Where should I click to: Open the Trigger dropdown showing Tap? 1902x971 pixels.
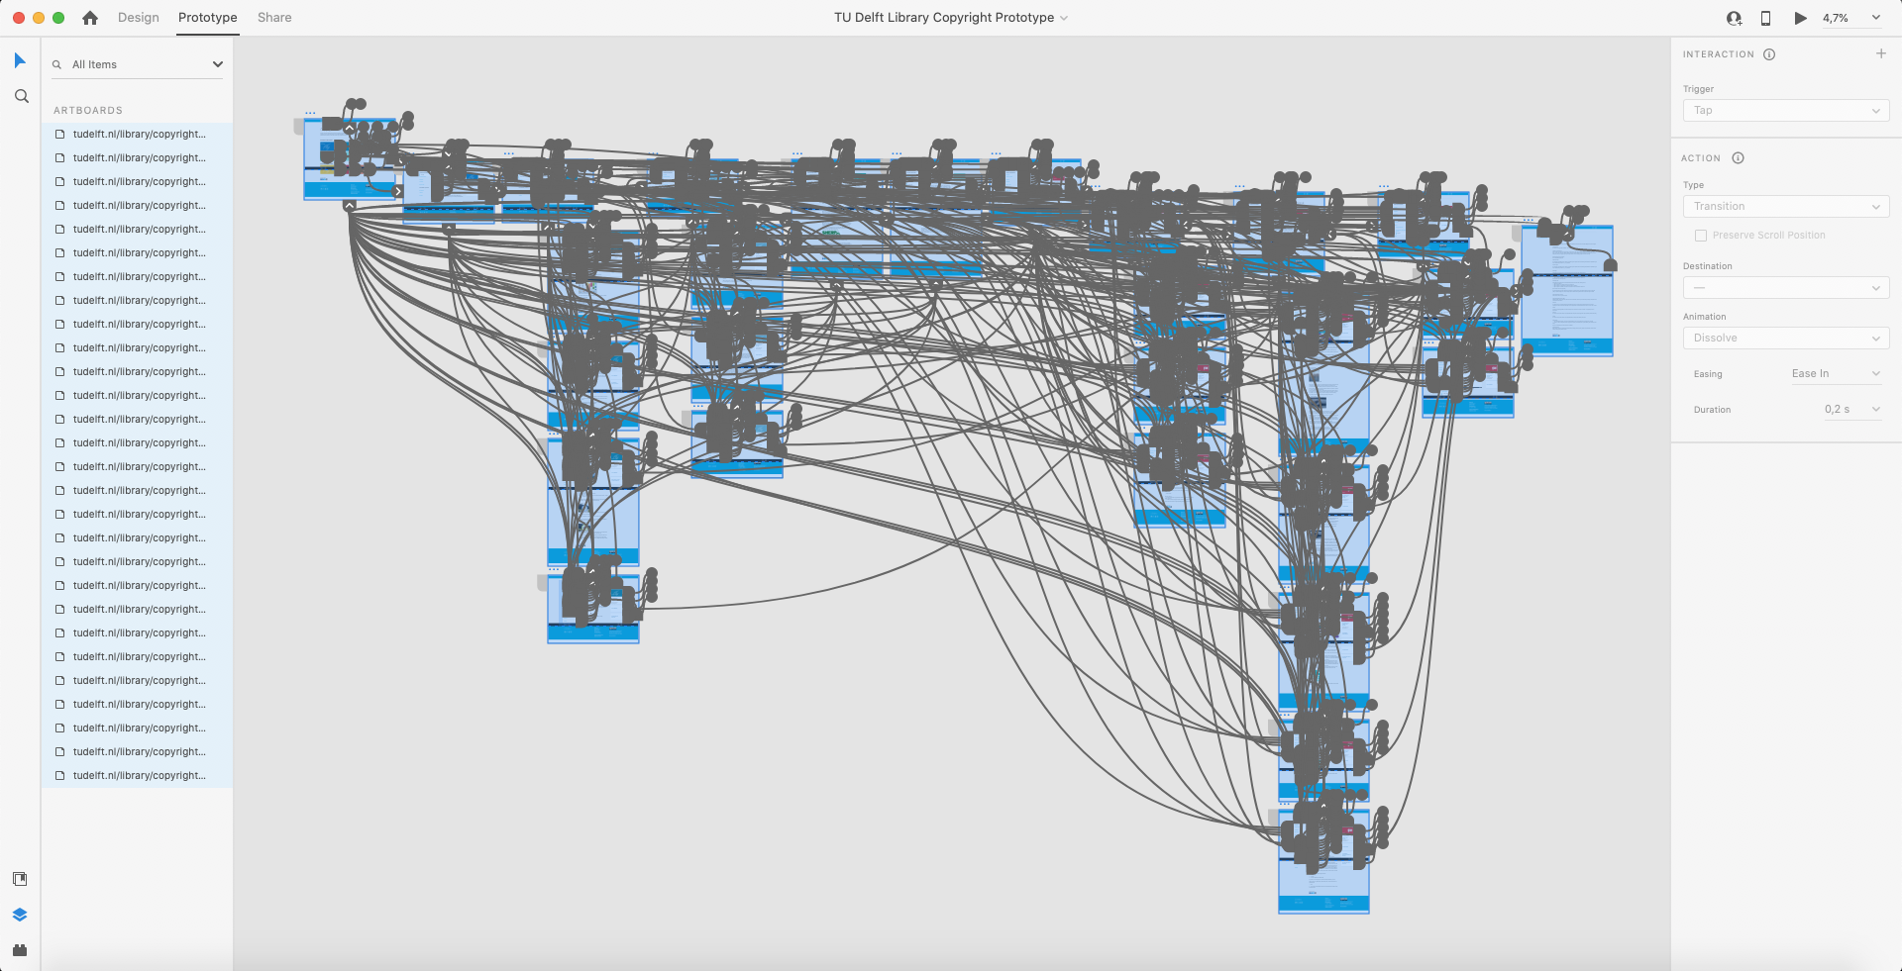[x=1785, y=110]
